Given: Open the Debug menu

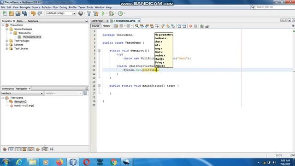Looking at the screenshot, I should (x=63, y=7).
